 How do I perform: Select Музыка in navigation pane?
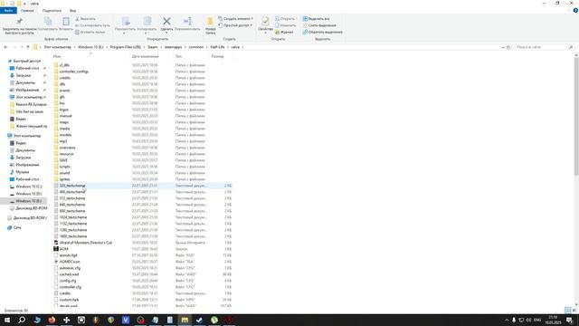coord(22,172)
